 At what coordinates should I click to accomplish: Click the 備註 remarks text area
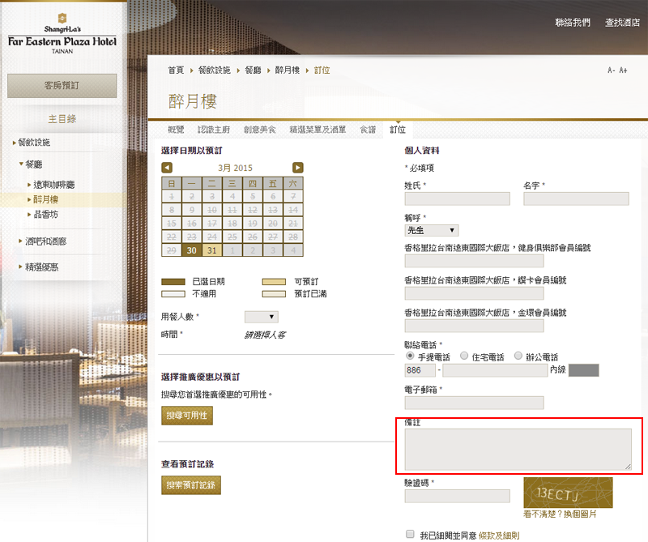[x=518, y=449]
